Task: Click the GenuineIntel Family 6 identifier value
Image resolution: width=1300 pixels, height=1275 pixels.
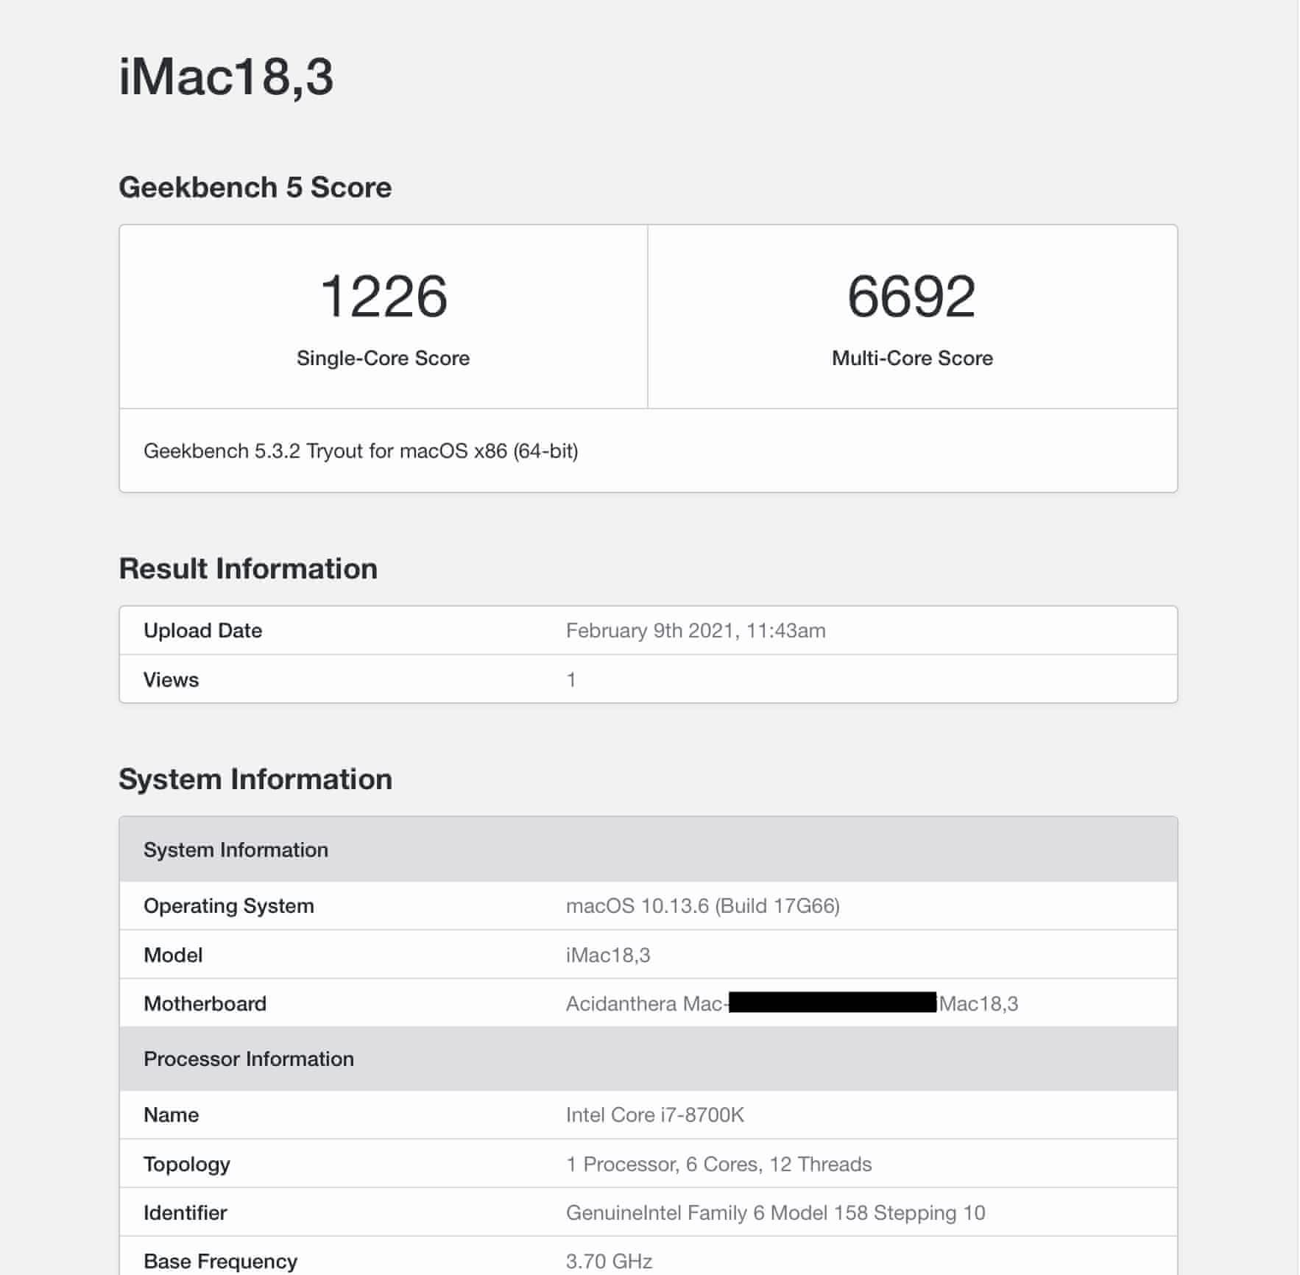Action: click(774, 1213)
